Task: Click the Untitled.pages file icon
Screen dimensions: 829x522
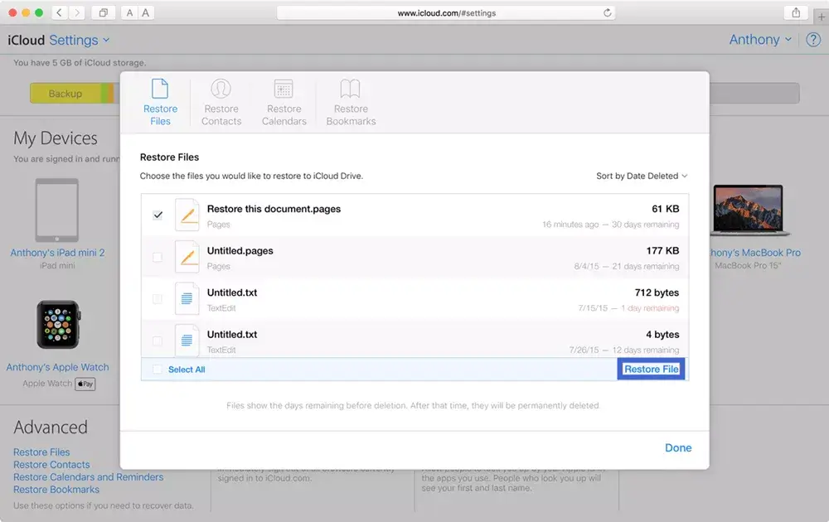Action: pyautogui.click(x=187, y=257)
